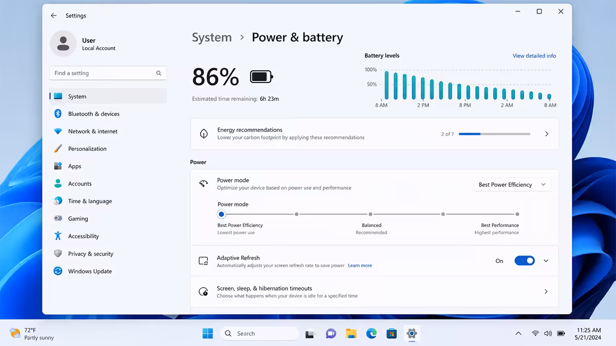Click the Time & language globe icon
The height and width of the screenshot is (346, 616).
[x=58, y=201]
